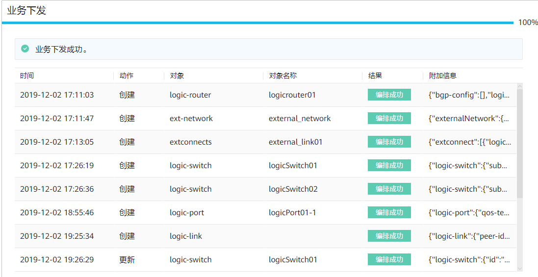Click 编排成功 badge for external_network
Viewport: 538px width, 277px height.
coord(389,118)
